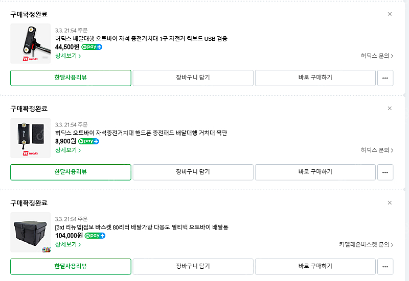
Task: Open more options for the 44,500원 order
Action: (385, 78)
